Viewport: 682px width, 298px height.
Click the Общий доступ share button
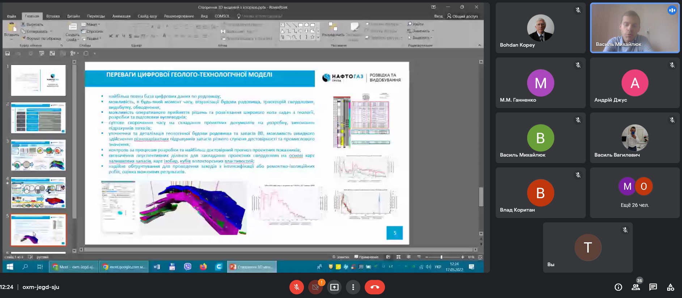tap(462, 16)
